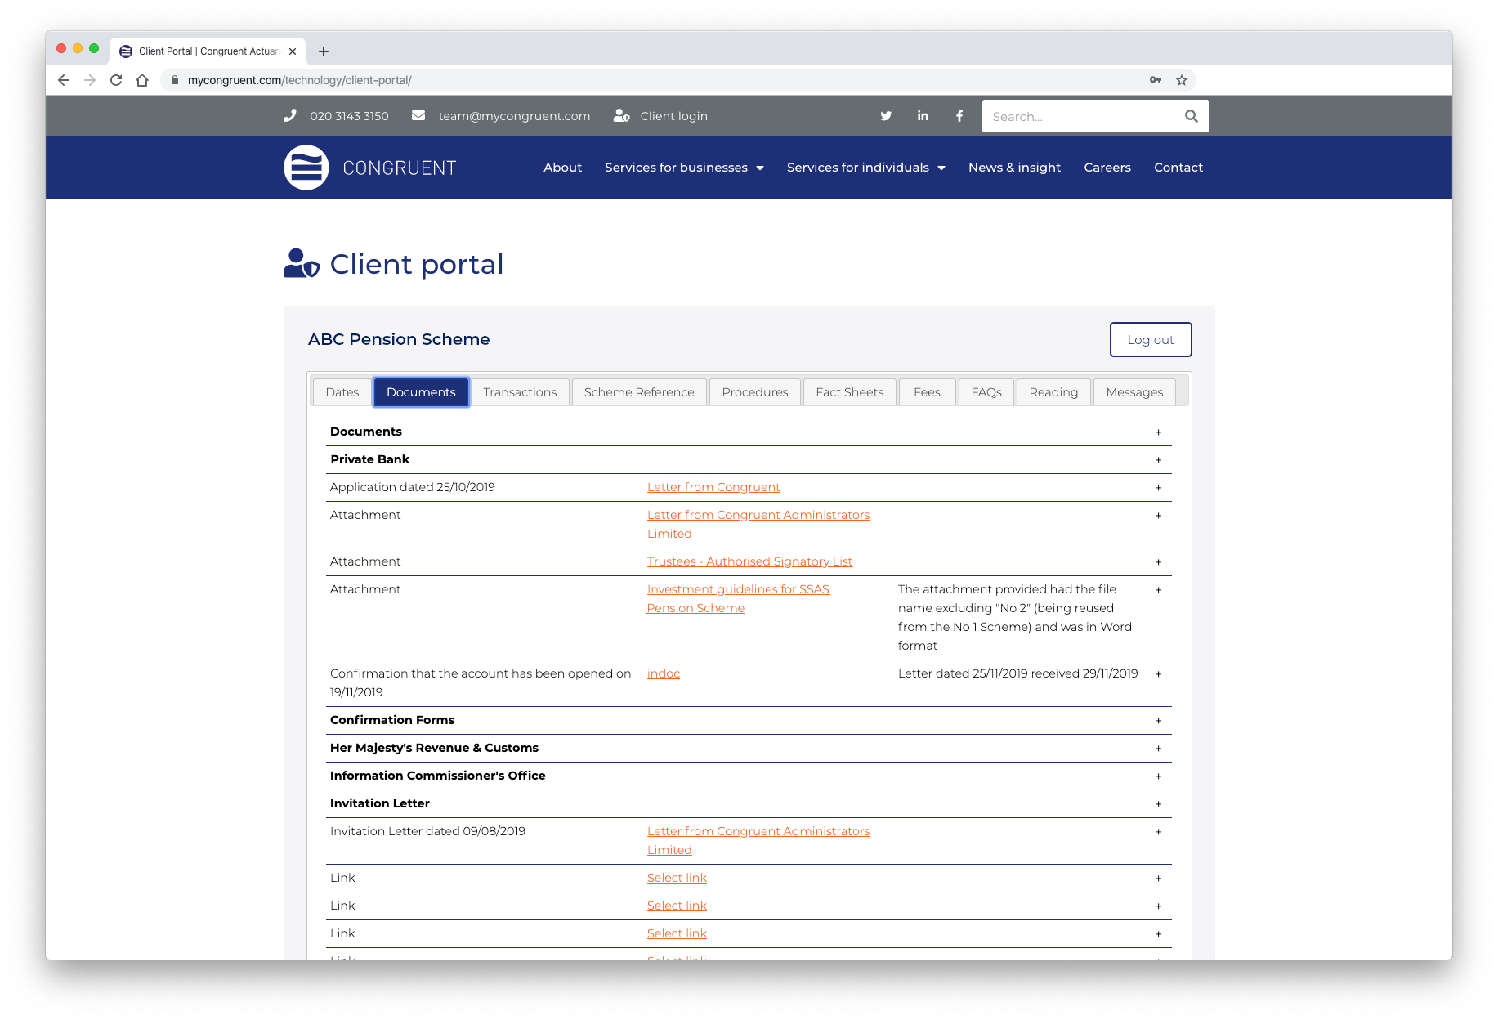The height and width of the screenshot is (1020, 1498).
Task: Open the Letter from Congruent link
Action: 713,487
